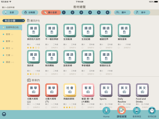Open the 季節禮讚 國語 lesson icon

point(88,57)
